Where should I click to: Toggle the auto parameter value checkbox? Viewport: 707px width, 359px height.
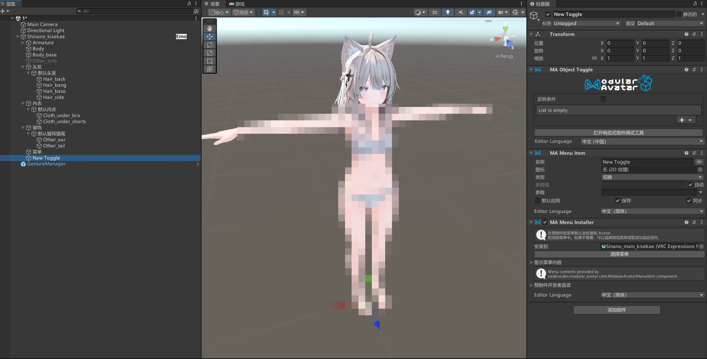pyautogui.click(x=690, y=185)
